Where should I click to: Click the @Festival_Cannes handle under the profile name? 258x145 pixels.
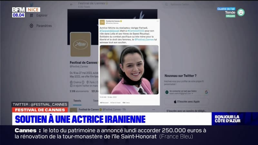[x=79, y=66]
